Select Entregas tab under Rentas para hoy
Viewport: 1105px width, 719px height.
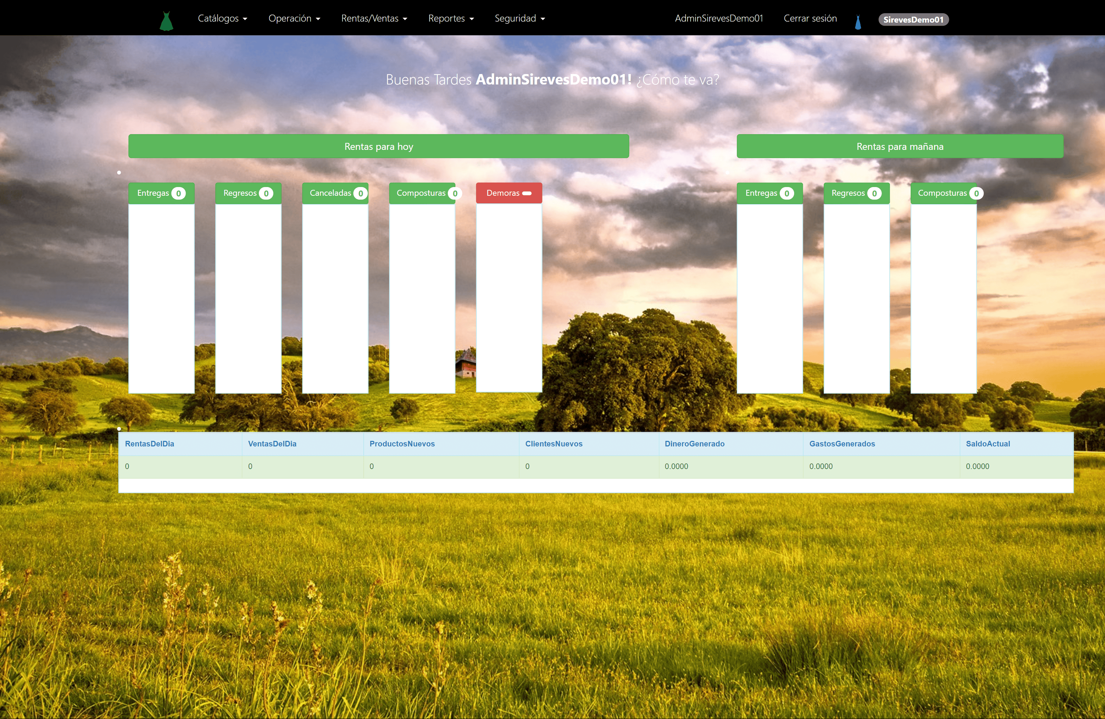[x=161, y=193]
